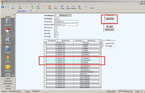Click the table scrollbar up arrow
This screenshot has height=93, width=145.
coord(100,43)
